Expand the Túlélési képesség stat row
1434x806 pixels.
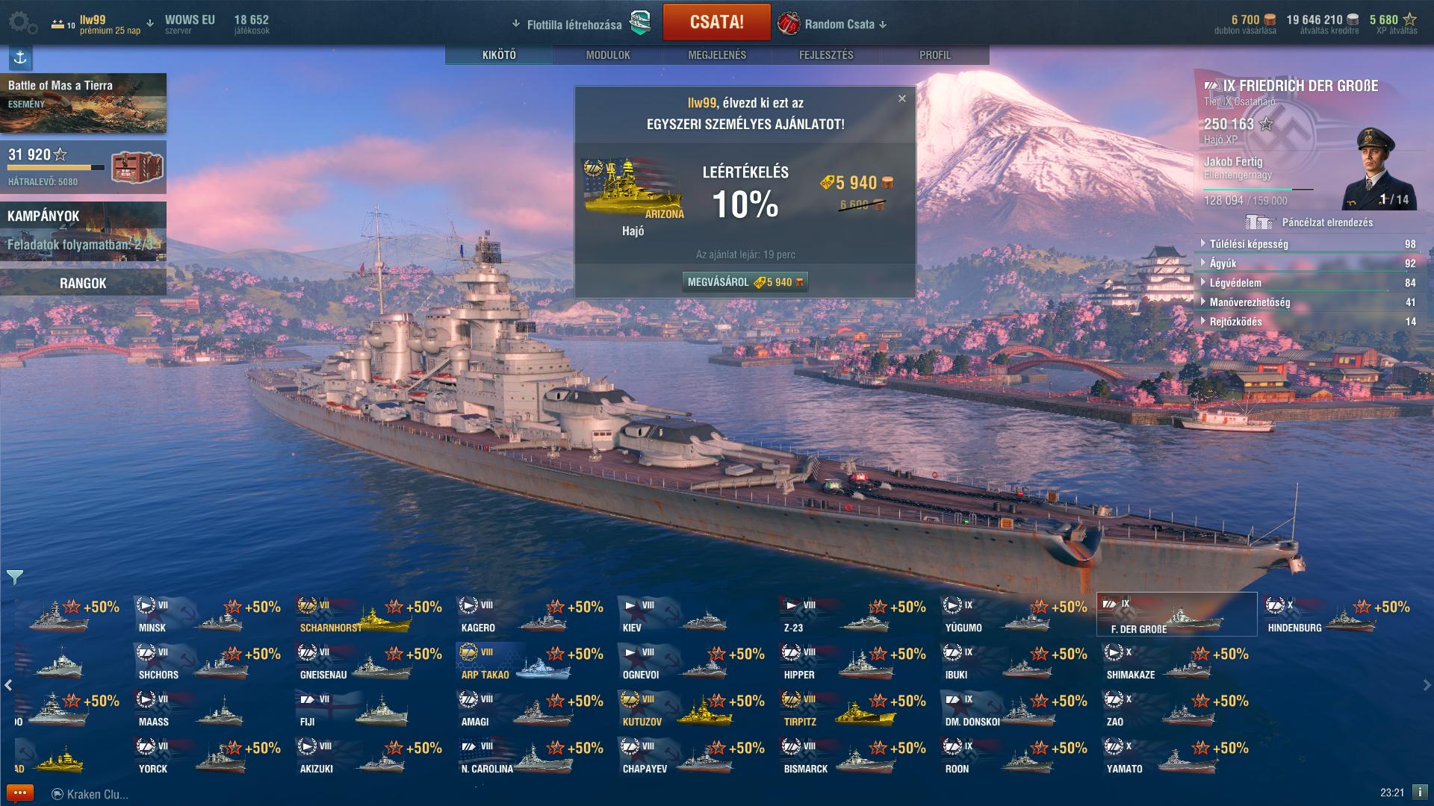pyautogui.click(x=1309, y=244)
